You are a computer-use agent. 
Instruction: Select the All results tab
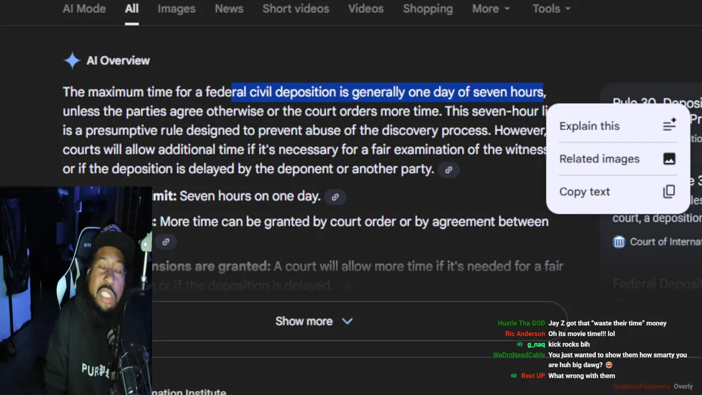point(132,9)
